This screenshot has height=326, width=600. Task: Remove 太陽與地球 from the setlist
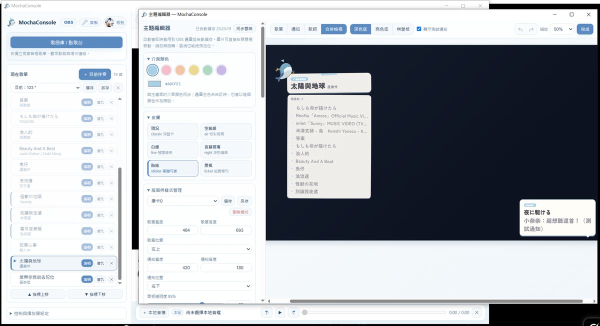pos(111,263)
